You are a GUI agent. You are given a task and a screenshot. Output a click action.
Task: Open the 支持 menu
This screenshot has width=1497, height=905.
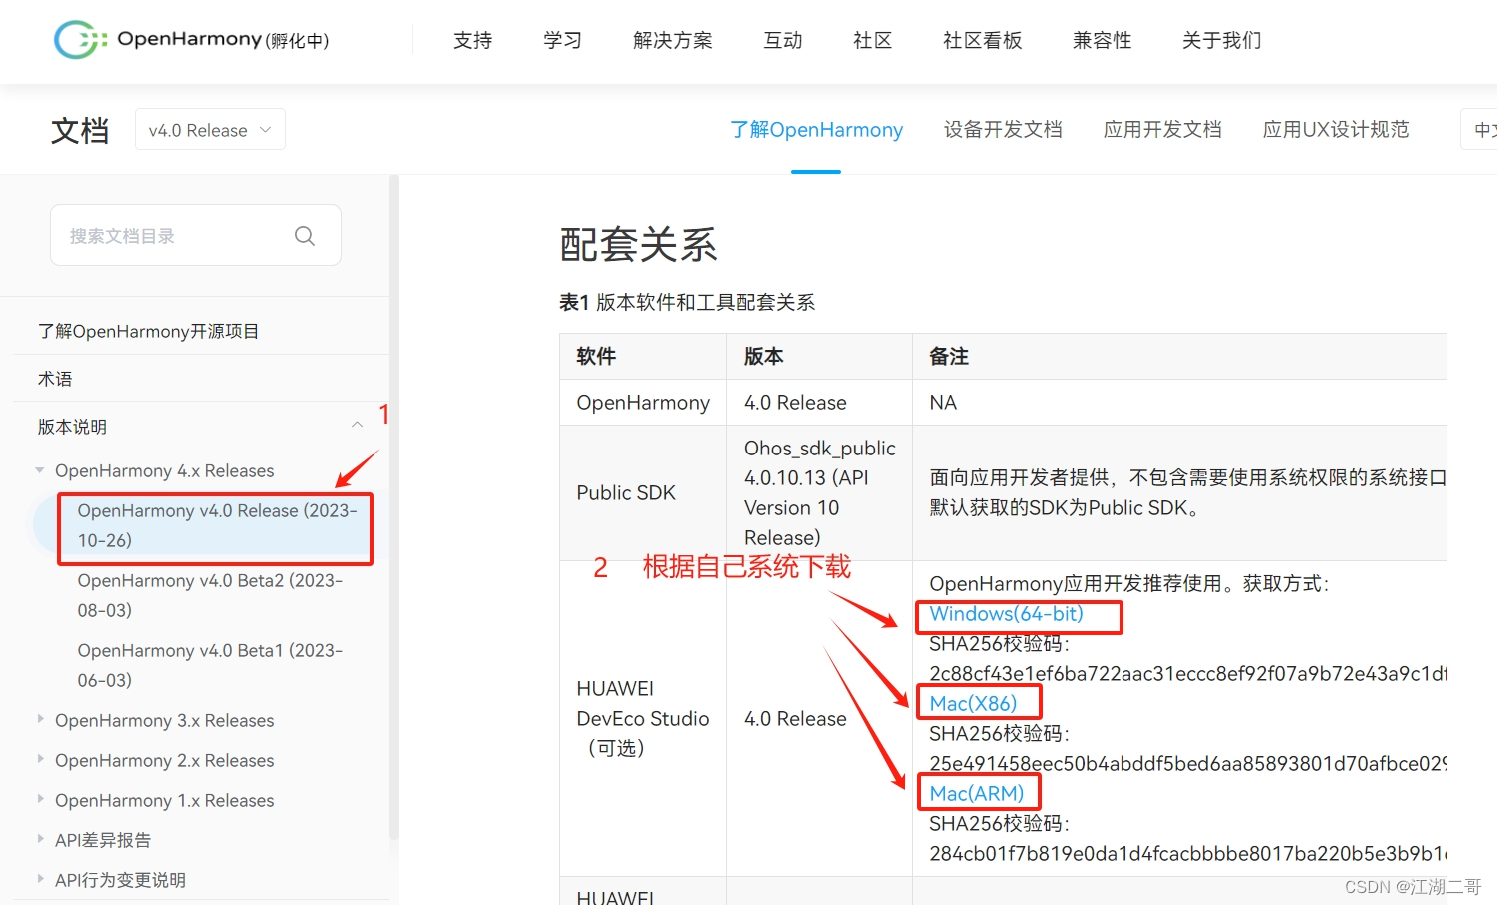(x=473, y=40)
